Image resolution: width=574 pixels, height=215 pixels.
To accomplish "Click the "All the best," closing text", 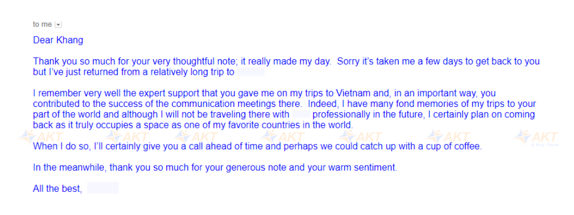I will tap(57, 189).
